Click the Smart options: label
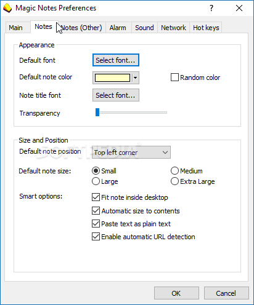This screenshot has width=254, height=305. (x=41, y=196)
